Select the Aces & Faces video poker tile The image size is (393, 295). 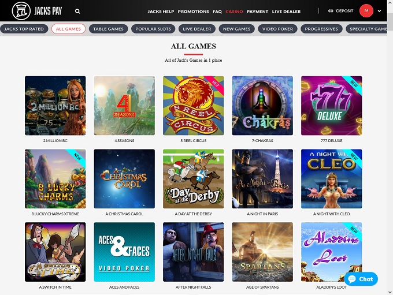124,252
